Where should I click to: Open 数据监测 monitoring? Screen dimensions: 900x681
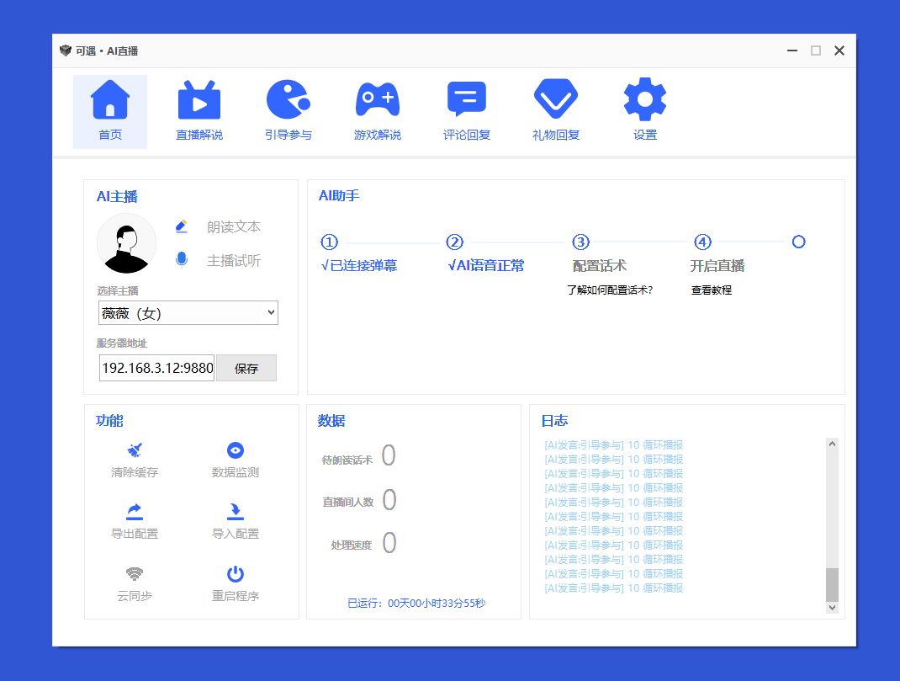(x=235, y=450)
